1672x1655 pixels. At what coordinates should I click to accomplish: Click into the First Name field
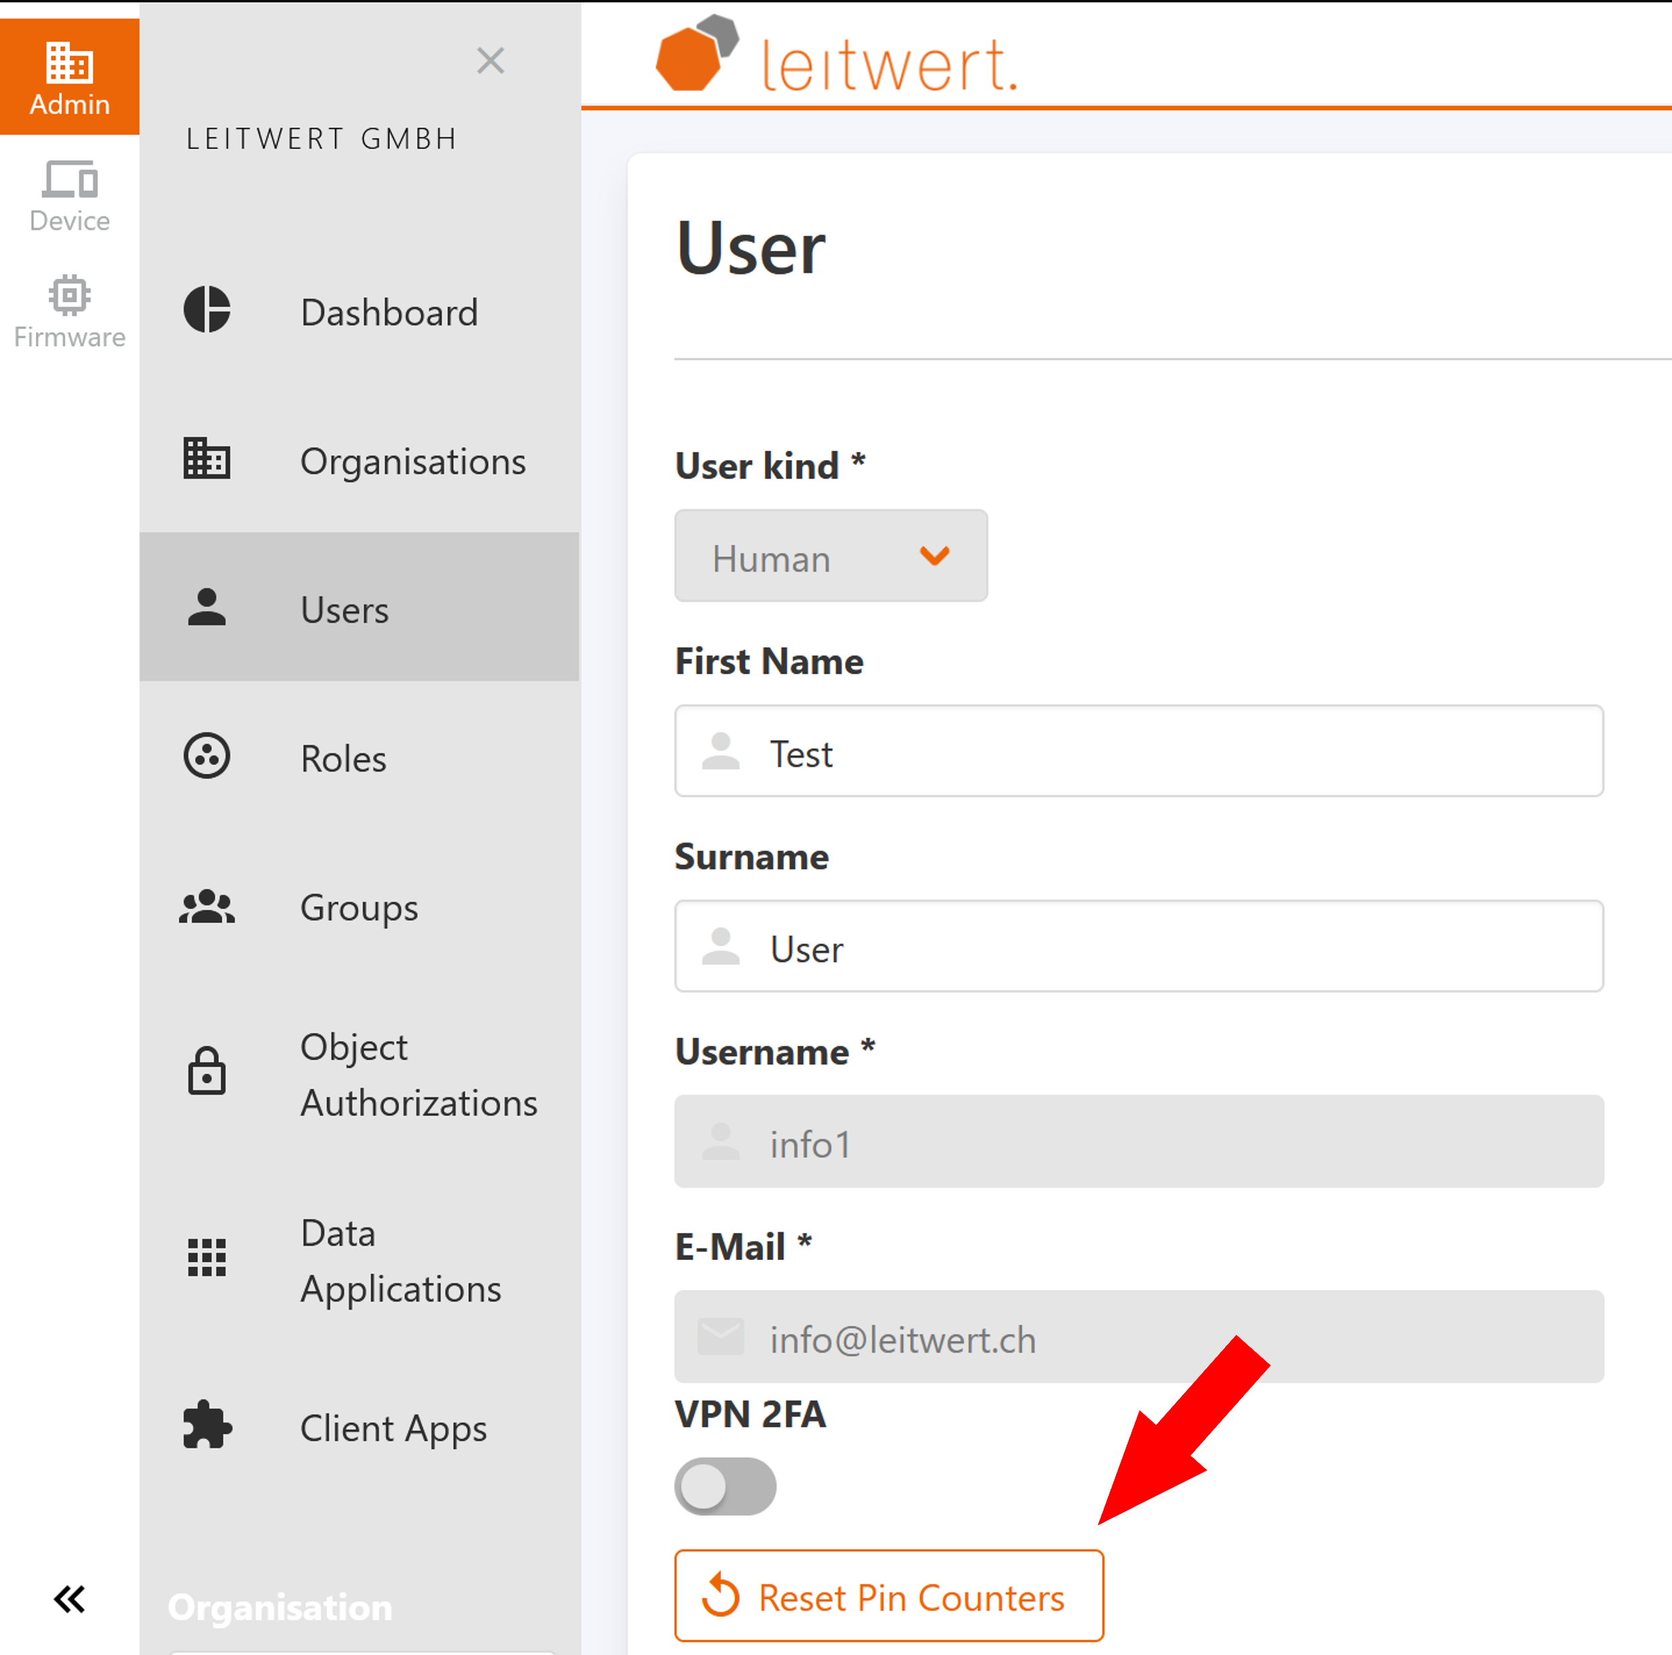click(x=1138, y=752)
